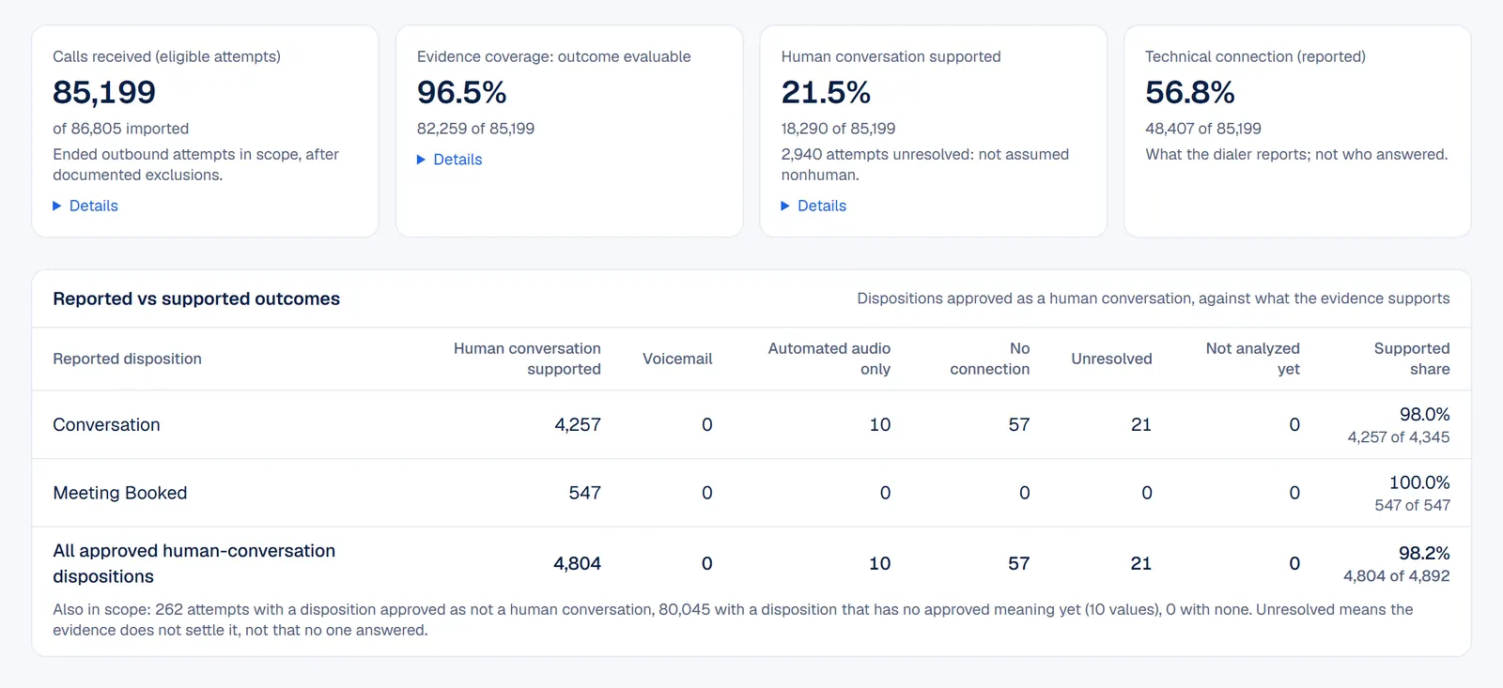Screen dimensions: 1503x688
Task: Click the '4,257 of 4,345' text
Action: point(1399,437)
